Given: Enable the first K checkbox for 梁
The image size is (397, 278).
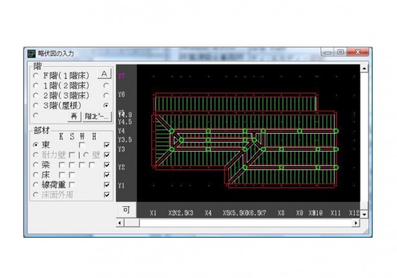Looking at the screenshot, I should pyautogui.click(x=62, y=165).
